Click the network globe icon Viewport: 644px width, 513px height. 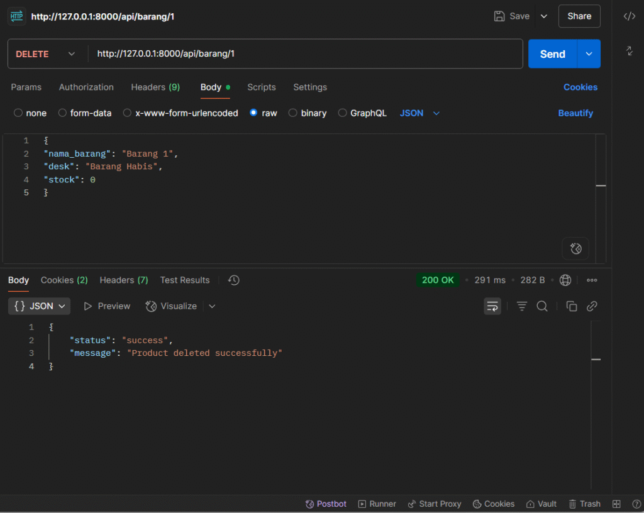(565, 280)
